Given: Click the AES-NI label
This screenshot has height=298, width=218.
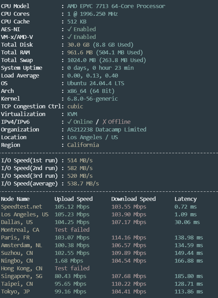Looking at the screenshot, I should coord(11,29).
